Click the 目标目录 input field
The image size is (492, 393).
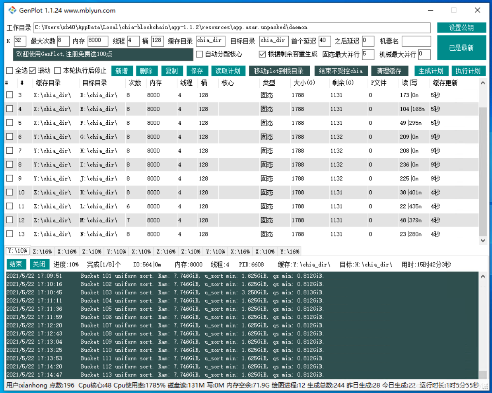[273, 41]
